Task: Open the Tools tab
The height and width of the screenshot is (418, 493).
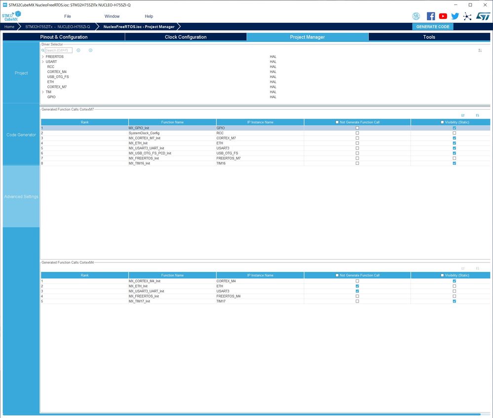Action: point(429,37)
